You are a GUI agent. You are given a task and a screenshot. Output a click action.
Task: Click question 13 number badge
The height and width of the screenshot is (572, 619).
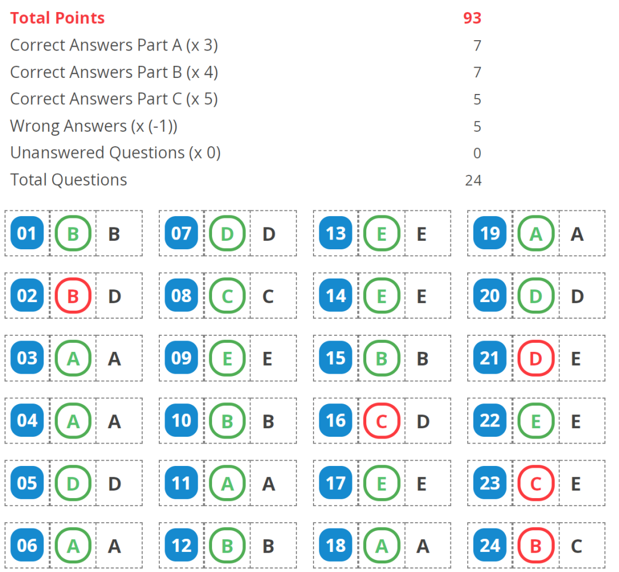pos(336,233)
